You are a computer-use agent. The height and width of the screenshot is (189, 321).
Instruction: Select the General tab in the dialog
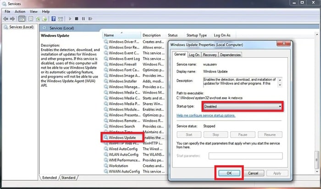tap(180, 55)
